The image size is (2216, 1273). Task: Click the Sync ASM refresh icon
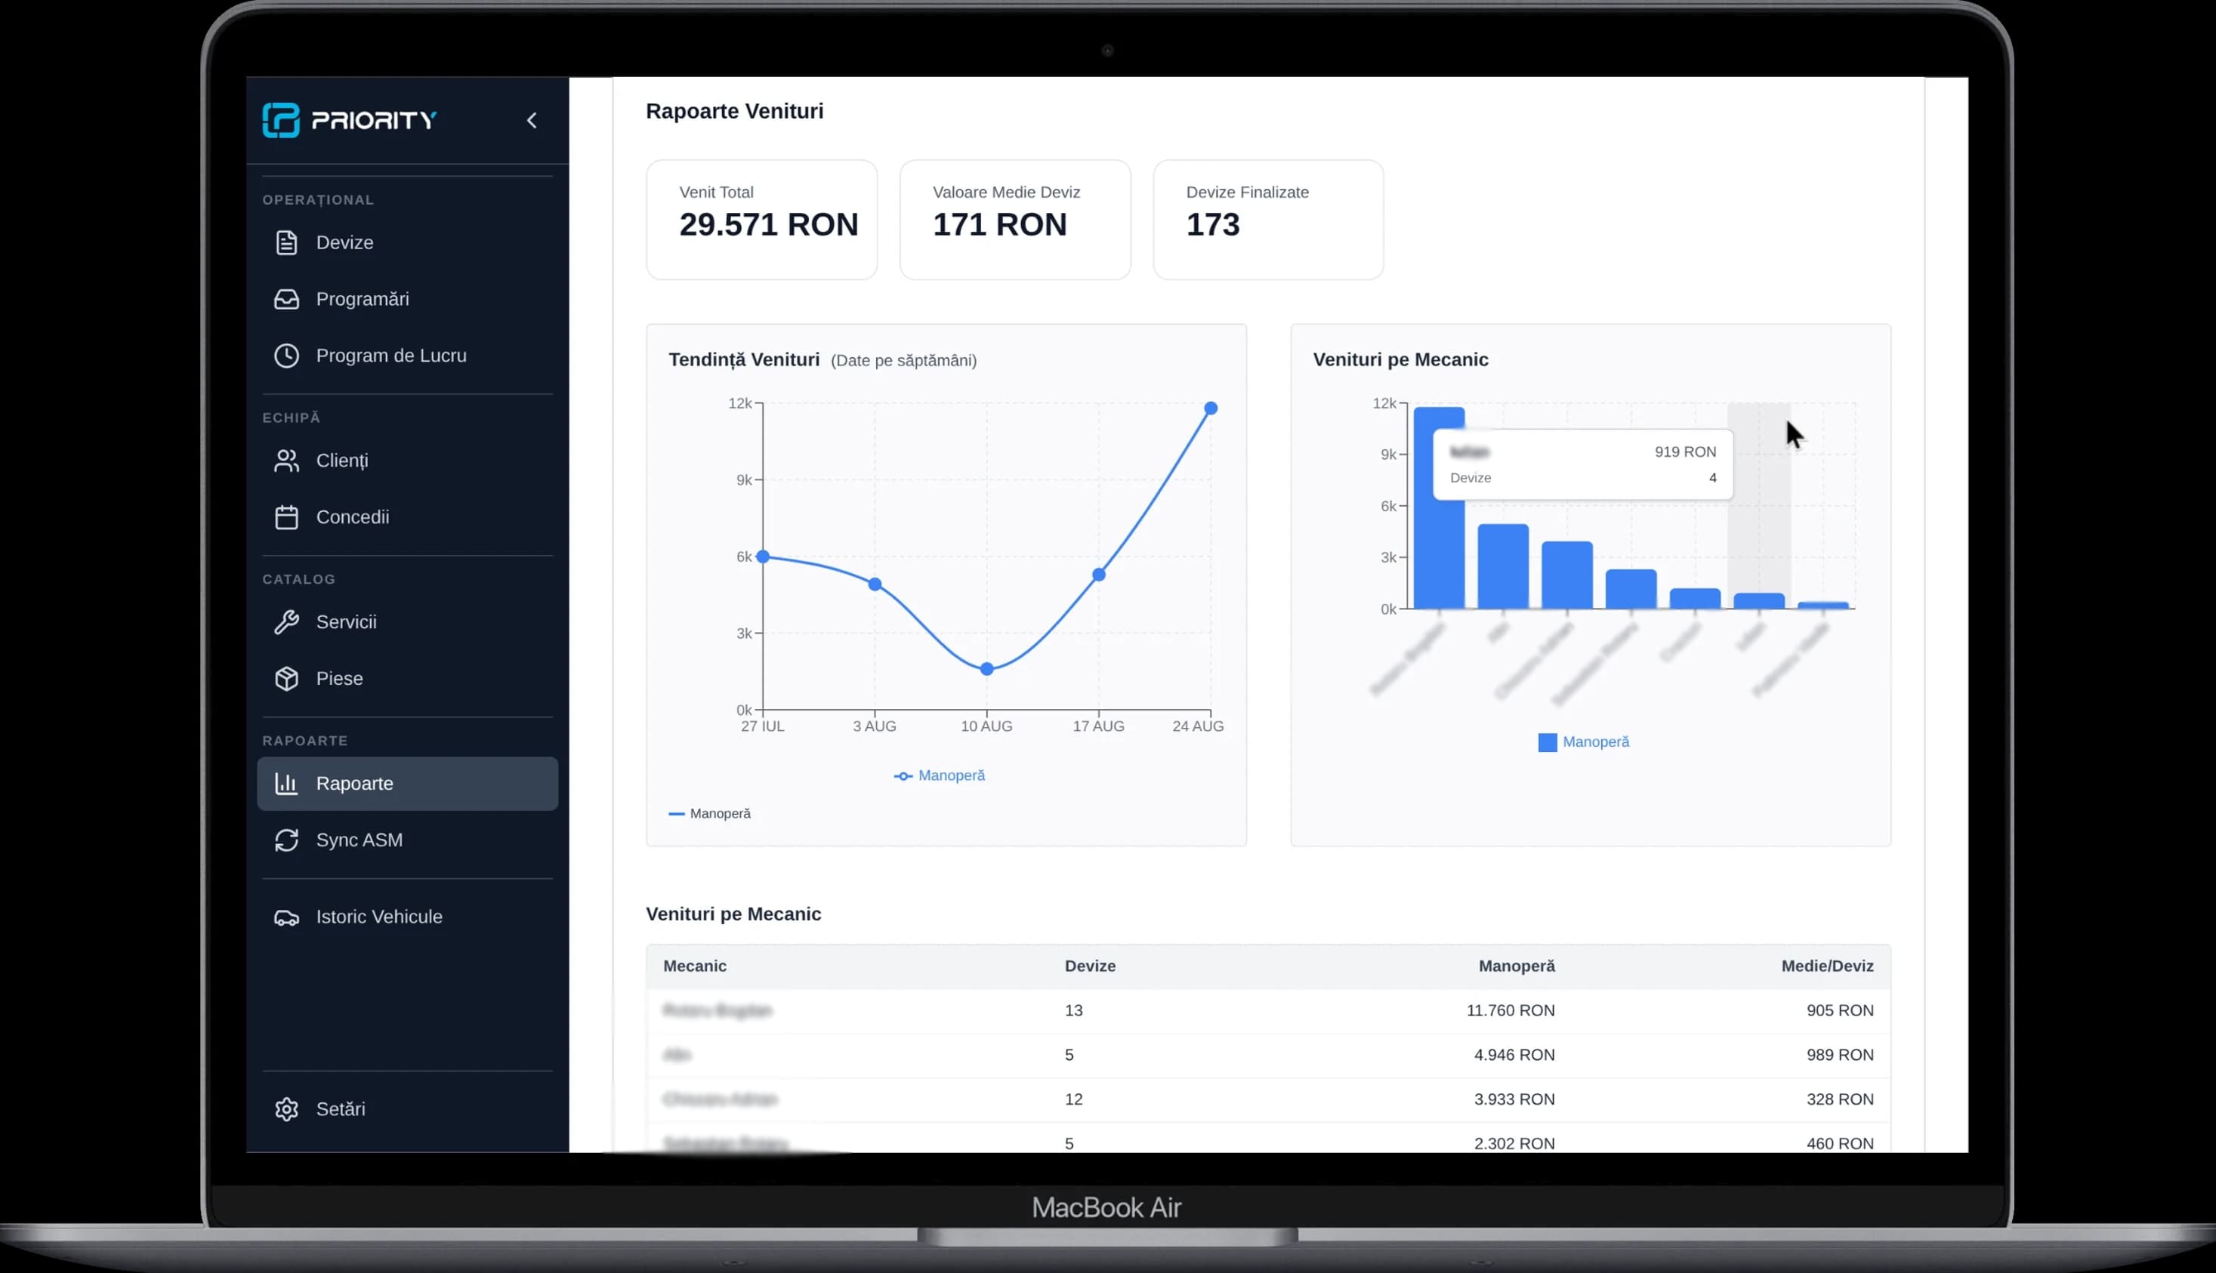tap(287, 840)
